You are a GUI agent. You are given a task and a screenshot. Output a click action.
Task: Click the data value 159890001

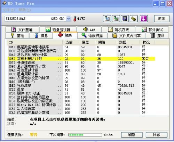pyautogui.click(x=126, y=62)
